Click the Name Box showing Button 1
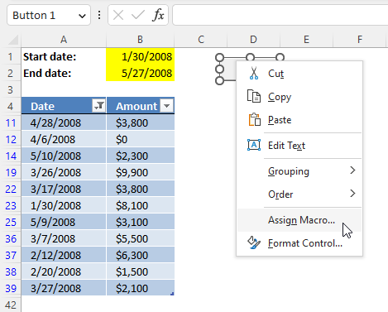 49,15
